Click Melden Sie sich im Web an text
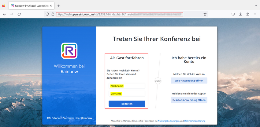Image resolution: width=260 pixels, height=127 pixels. point(189,74)
